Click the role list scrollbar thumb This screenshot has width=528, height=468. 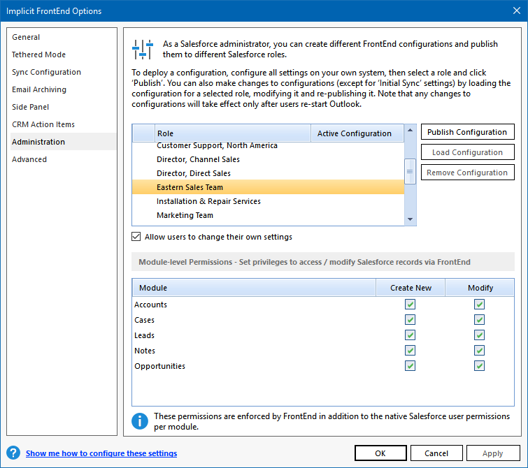click(411, 170)
